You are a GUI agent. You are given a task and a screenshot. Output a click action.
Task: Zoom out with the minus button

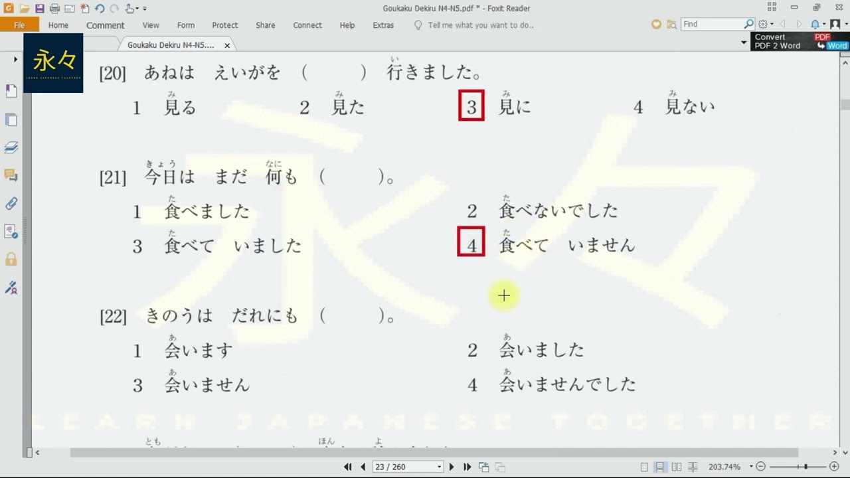pyautogui.click(x=761, y=467)
